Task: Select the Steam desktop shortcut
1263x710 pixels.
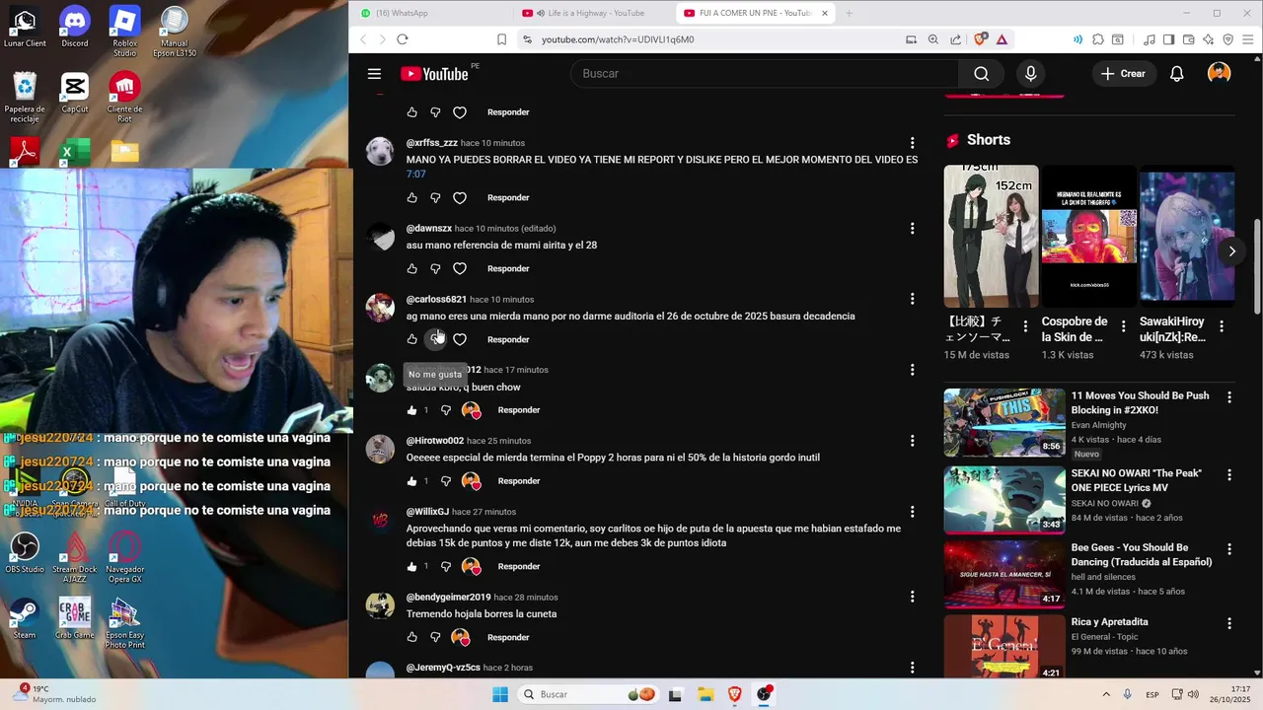Action: point(25,618)
